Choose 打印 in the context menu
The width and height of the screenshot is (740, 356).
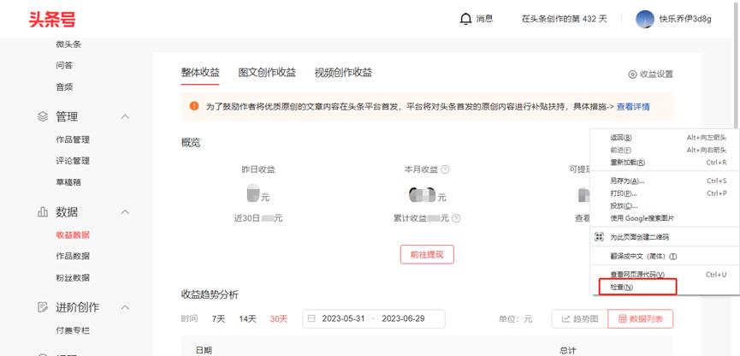pos(665,193)
